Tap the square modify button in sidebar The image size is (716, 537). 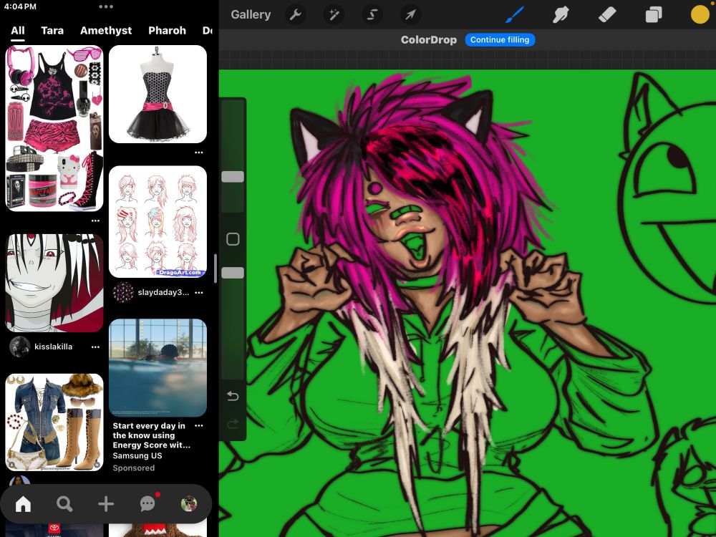pyautogui.click(x=233, y=239)
